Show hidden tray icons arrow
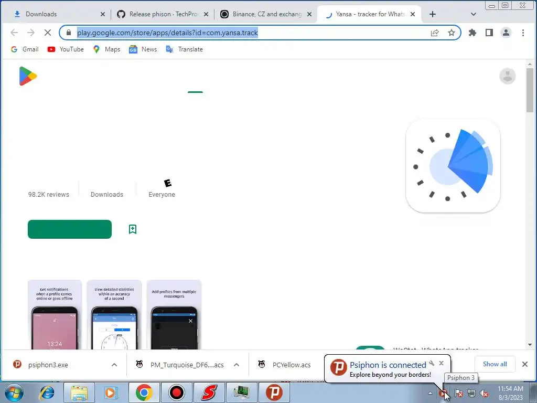The width and height of the screenshot is (537, 403). [430, 393]
